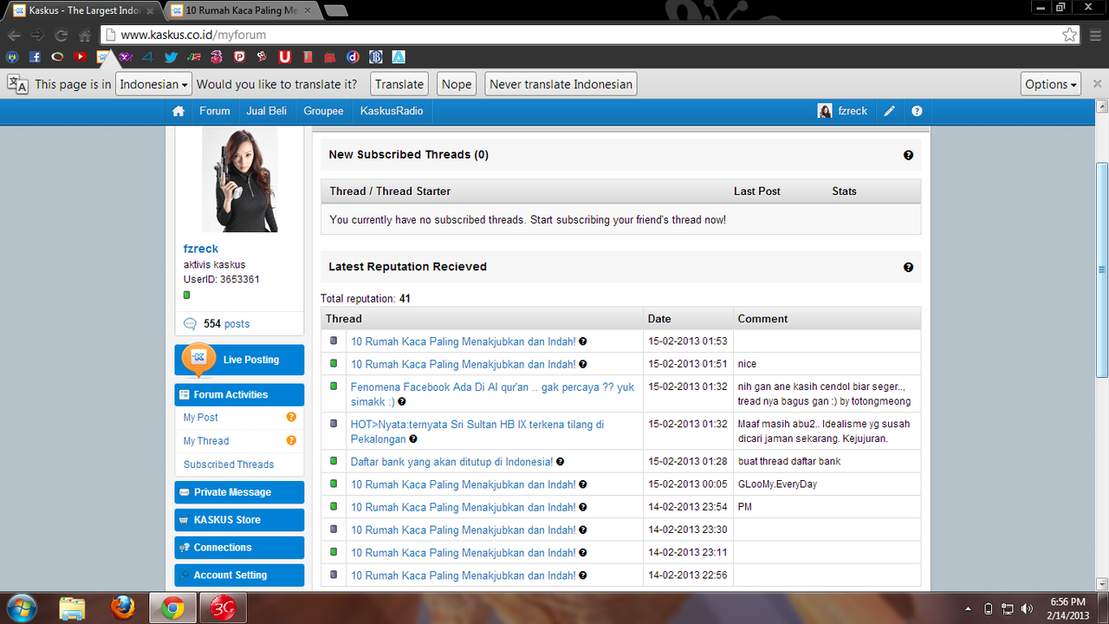The image size is (1109, 624).
Task: Click orange question icon next to My Post
Action: coord(291,417)
